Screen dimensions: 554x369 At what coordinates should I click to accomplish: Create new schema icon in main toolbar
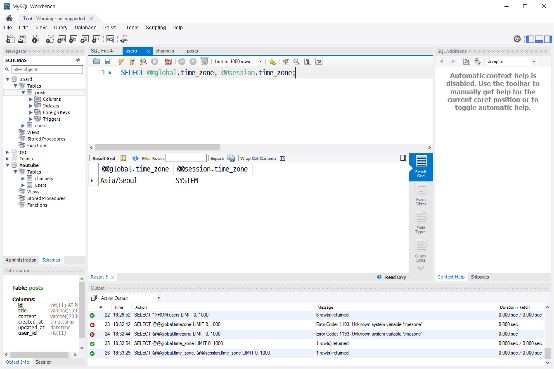click(50, 39)
